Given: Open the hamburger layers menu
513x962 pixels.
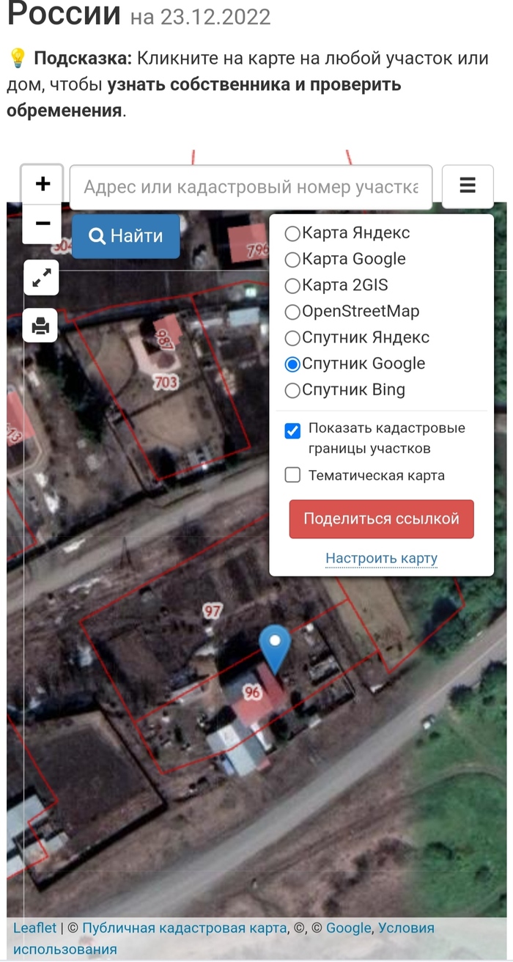Looking at the screenshot, I should click(468, 186).
